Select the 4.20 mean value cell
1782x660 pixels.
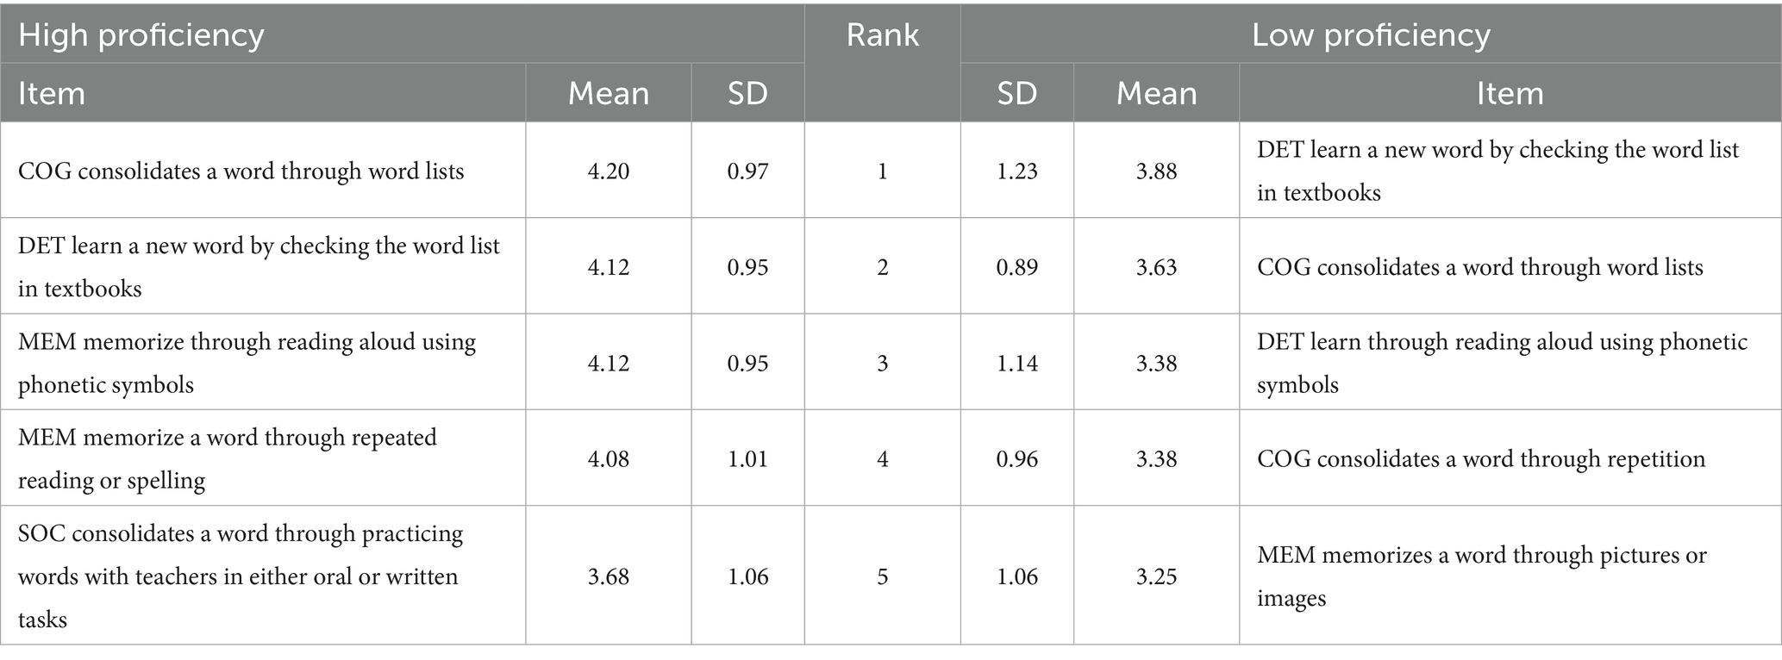point(608,171)
